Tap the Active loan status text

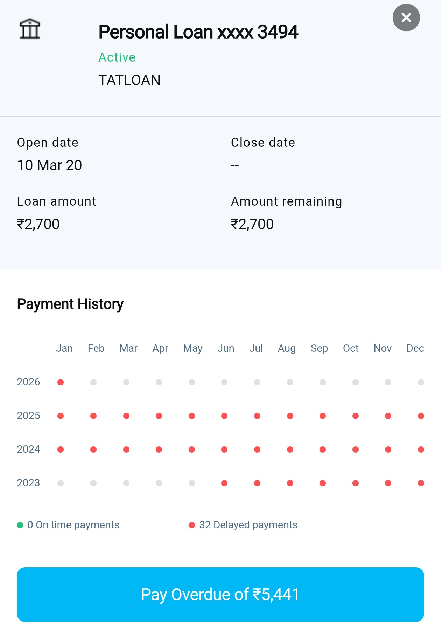117,57
